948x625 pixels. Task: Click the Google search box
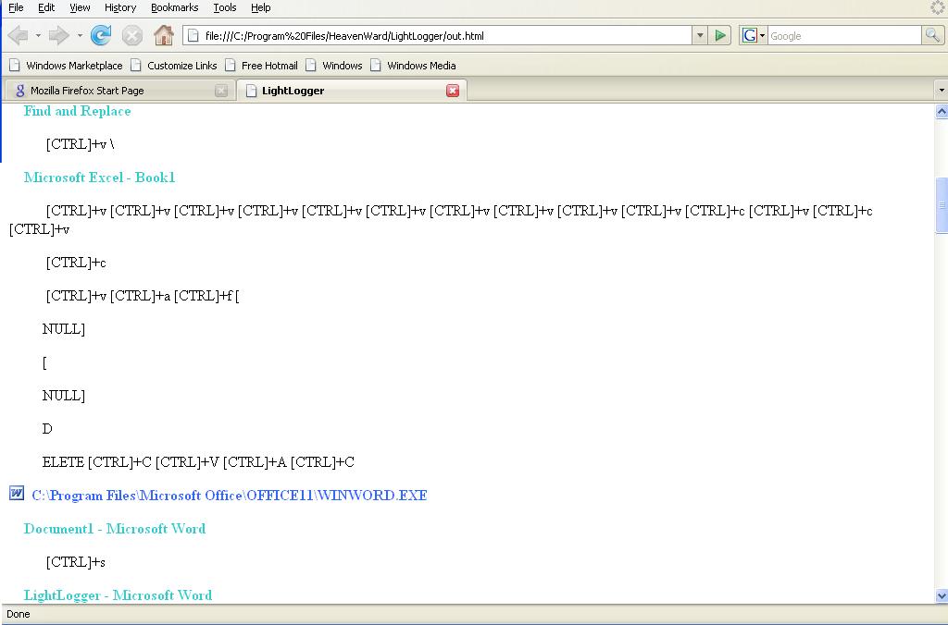click(844, 36)
